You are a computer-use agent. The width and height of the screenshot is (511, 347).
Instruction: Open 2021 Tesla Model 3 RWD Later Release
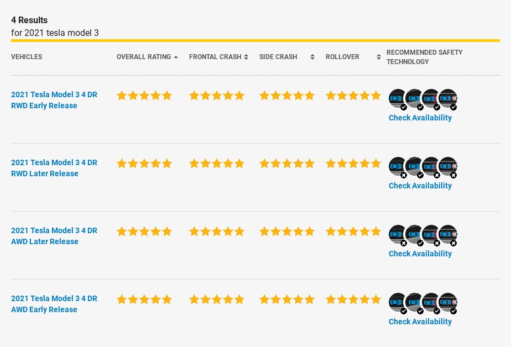pos(54,168)
